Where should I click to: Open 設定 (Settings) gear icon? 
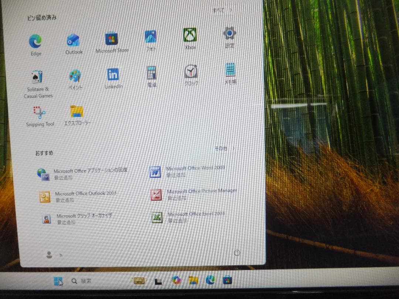click(229, 37)
